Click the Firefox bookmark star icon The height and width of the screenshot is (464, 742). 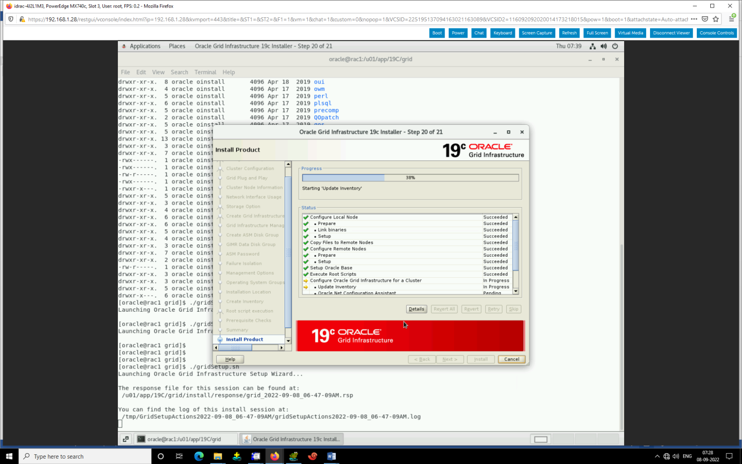(716, 19)
